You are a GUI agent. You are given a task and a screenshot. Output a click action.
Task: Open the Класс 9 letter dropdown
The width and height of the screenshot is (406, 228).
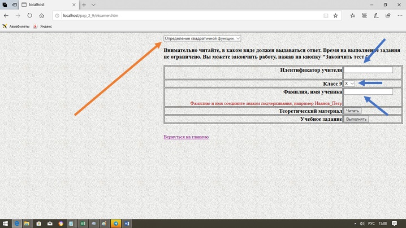coord(349,84)
